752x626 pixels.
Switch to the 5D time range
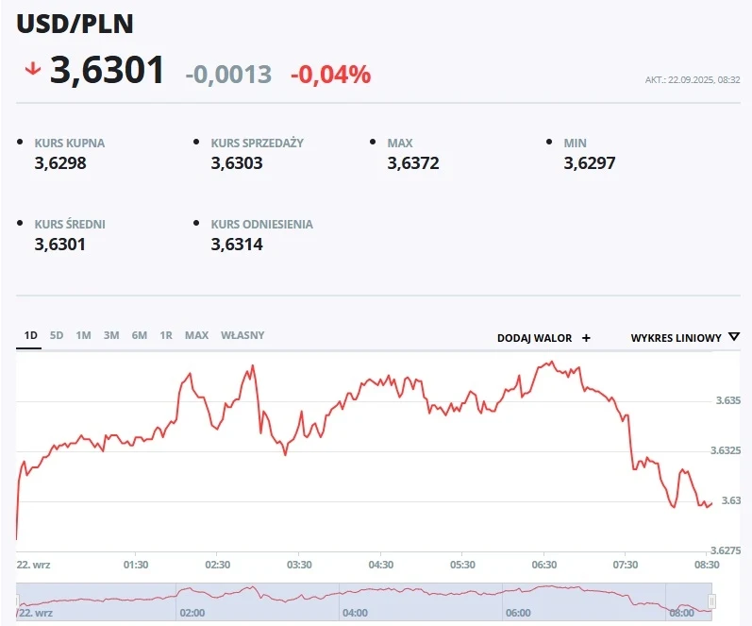point(57,335)
